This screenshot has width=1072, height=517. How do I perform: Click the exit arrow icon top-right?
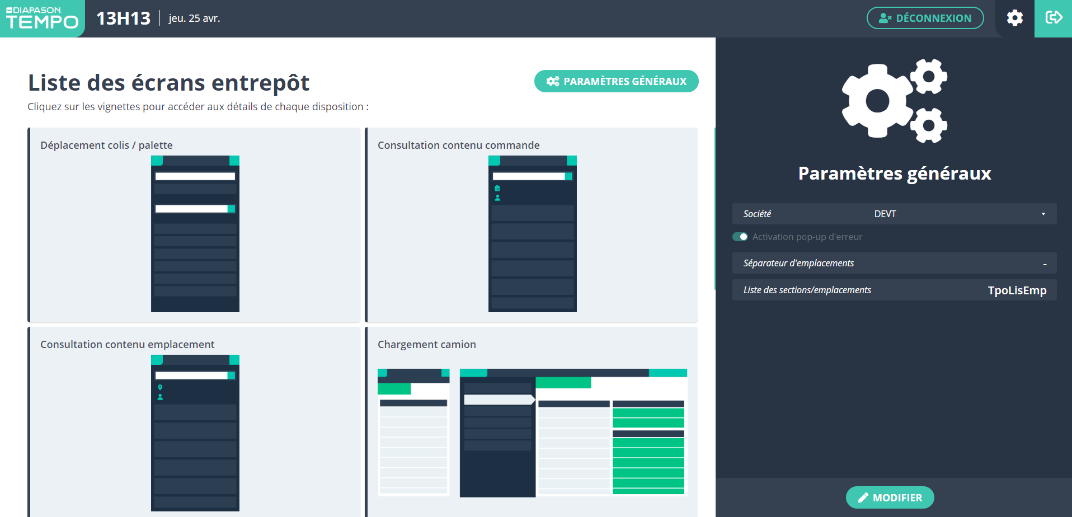click(1054, 18)
